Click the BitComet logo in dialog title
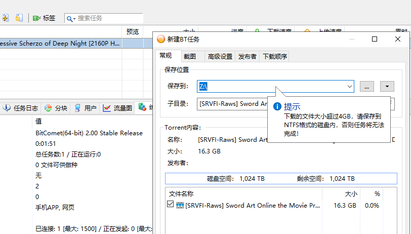 pyautogui.click(x=161, y=39)
